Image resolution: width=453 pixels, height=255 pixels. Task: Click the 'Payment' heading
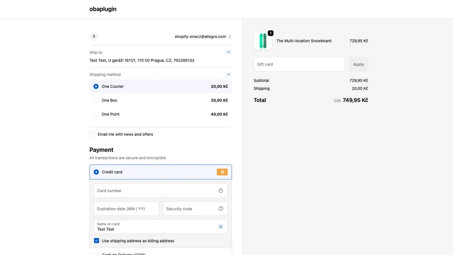coord(101,150)
